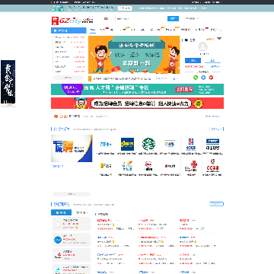274x274 pixels.
Task: Click the outlined button in jobs section header
Action: pyautogui.click(x=216, y=204)
